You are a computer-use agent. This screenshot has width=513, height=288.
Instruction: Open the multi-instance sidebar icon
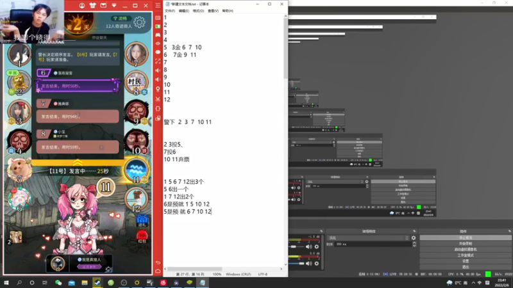(158, 118)
